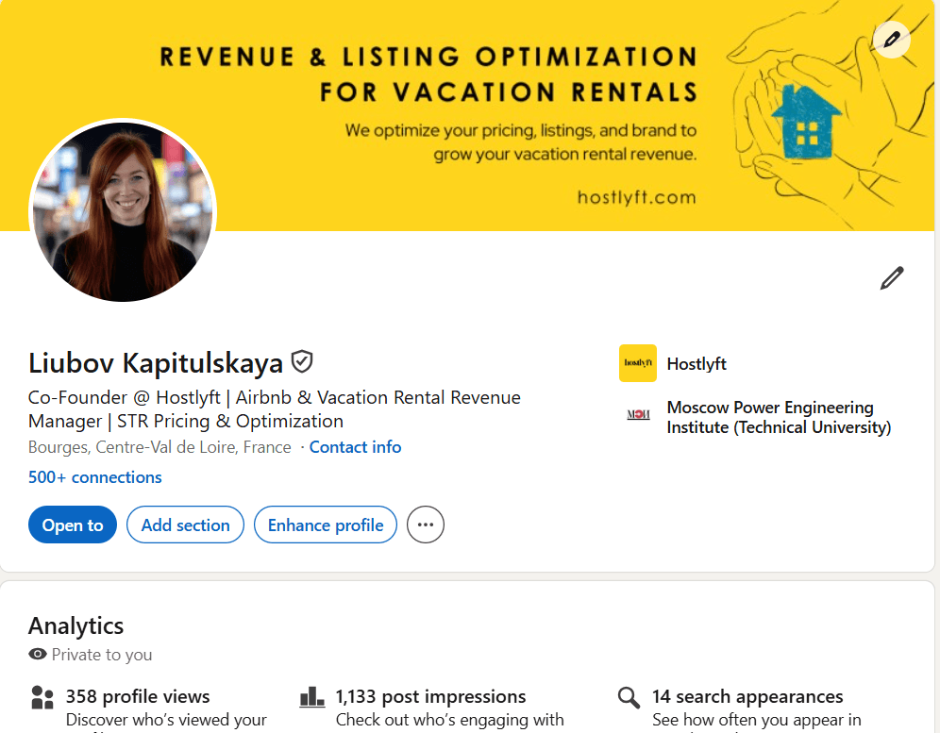Click hostlyft.com text in banner
The height and width of the screenshot is (733, 940).
637,197
